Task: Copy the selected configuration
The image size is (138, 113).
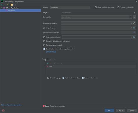Action: click(x=8, y=5)
